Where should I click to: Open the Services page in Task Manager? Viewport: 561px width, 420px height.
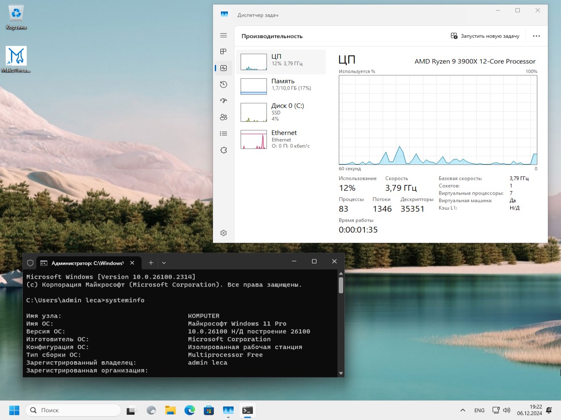click(224, 150)
